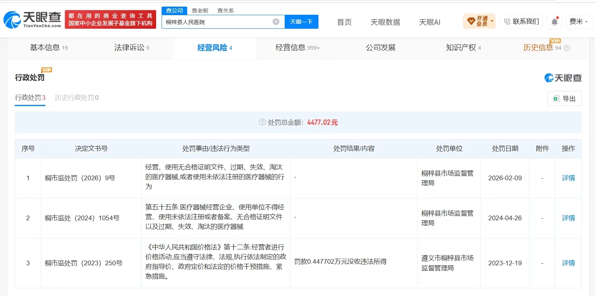Select the 行政处罚 3 sub-tab
This screenshot has height=296, width=595.
[x=30, y=98]
